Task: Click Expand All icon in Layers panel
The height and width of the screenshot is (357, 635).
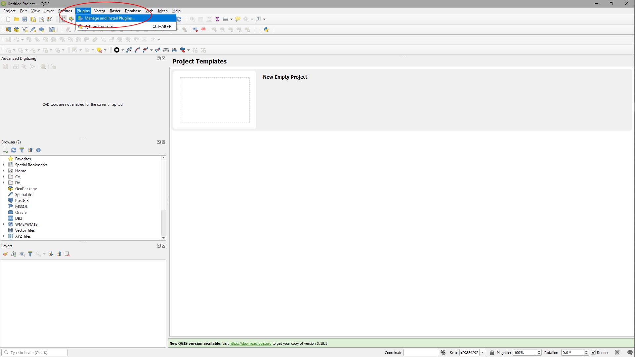Action: pos(51,254)
